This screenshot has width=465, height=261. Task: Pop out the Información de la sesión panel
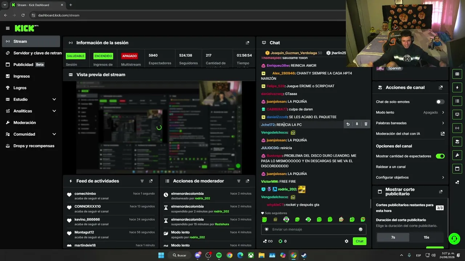pyautogui.click(x=247, y=43)
